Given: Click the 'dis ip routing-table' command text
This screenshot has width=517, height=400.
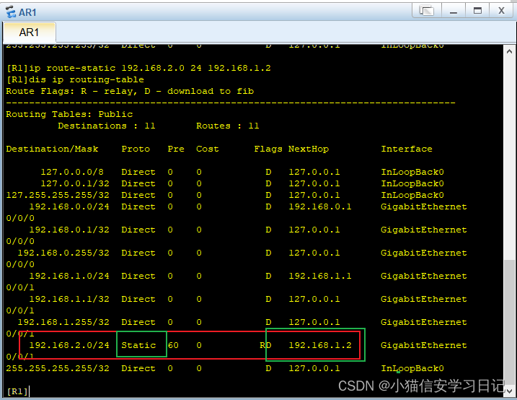Looking at the screenshot, I should pyautogui.click(x=87, y=79).
